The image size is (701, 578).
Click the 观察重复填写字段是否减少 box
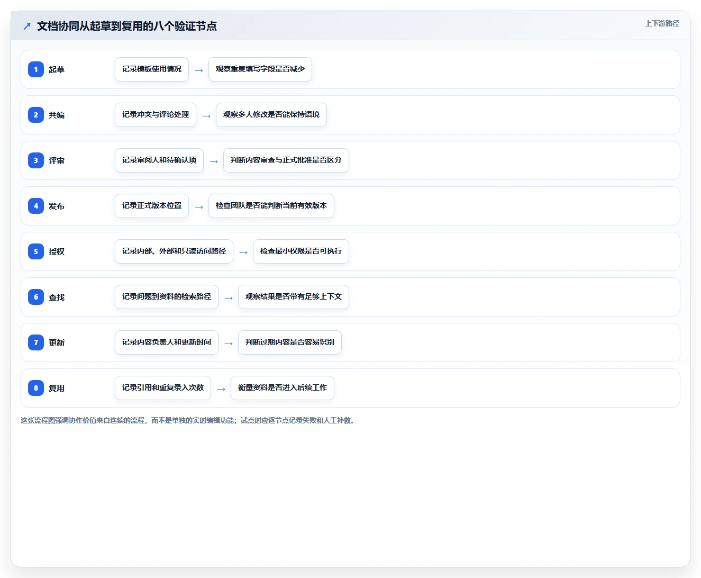tap(260, 69)
